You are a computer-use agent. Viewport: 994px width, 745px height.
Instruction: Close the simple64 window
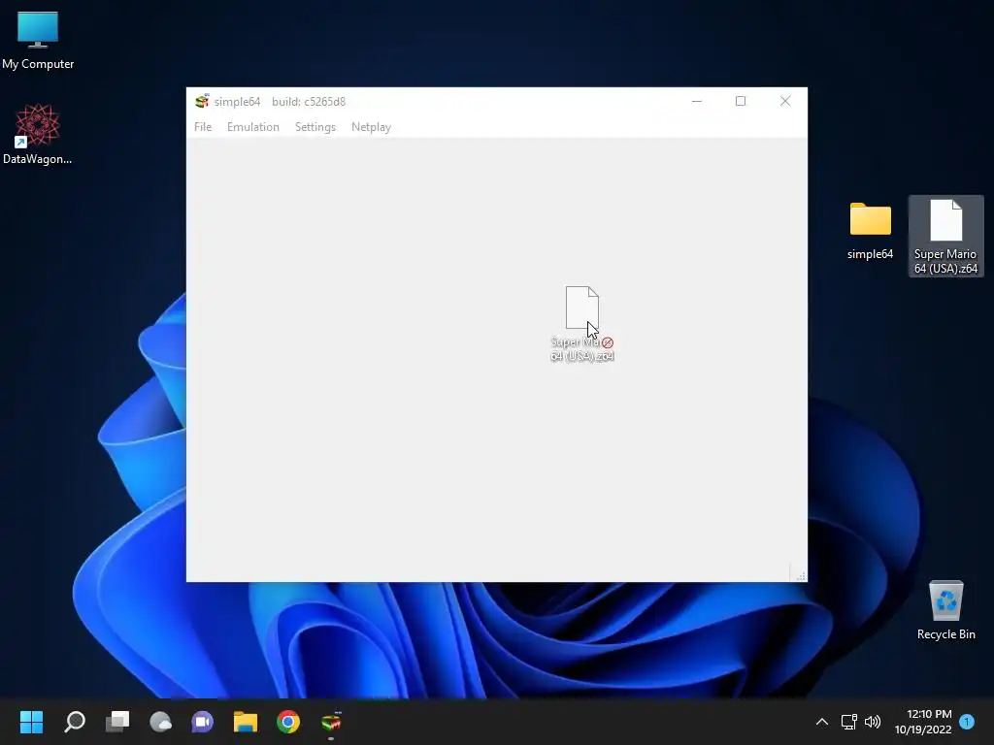click(784, 101)
